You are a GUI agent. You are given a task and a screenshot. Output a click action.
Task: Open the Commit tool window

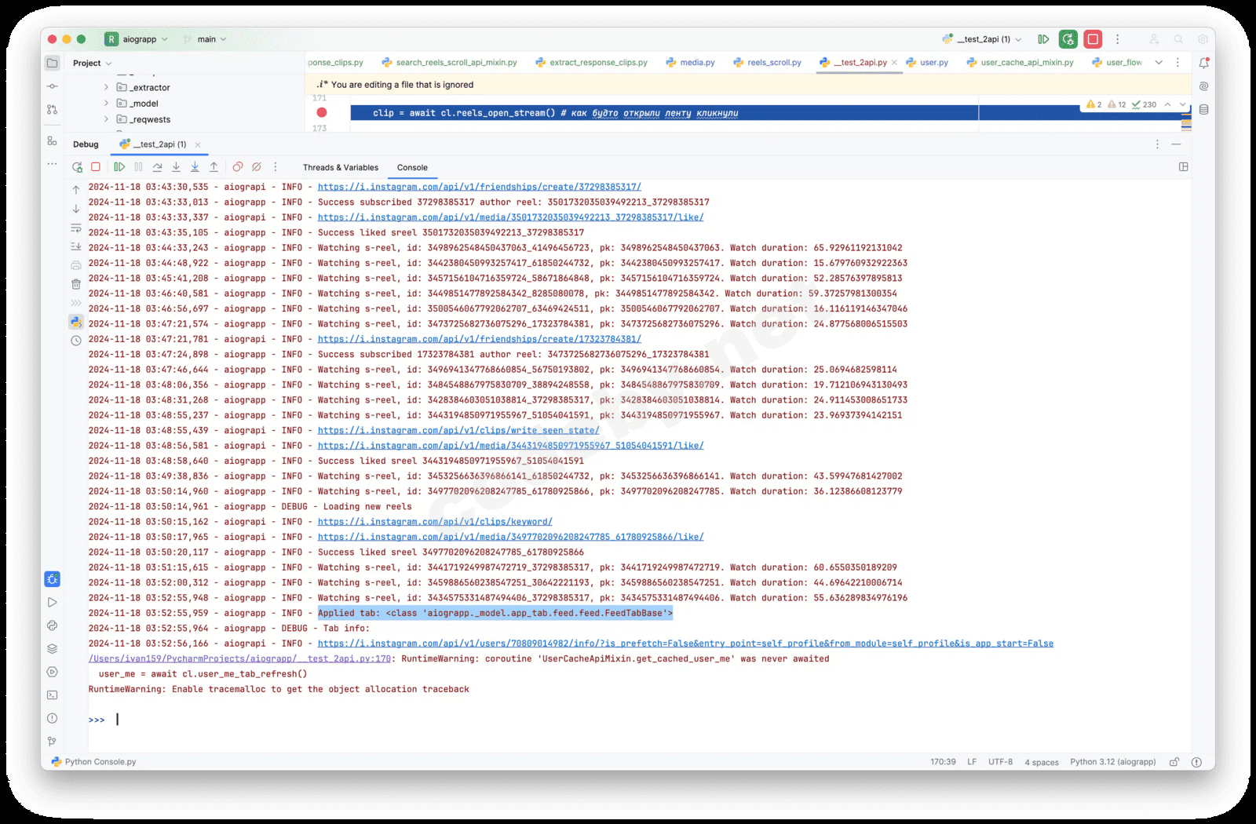(x=53, y=86)
